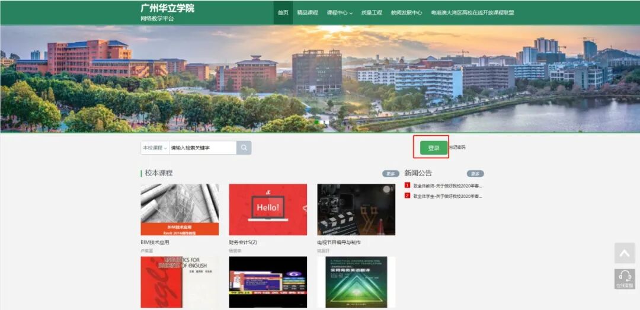Open the 财务会计S(2) Hello! course thumbnail

268,209
